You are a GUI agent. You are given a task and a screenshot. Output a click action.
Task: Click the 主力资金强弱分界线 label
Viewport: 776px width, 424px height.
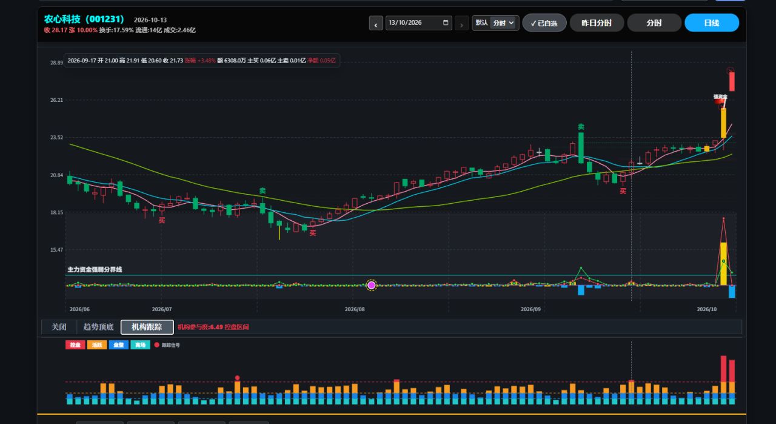click(95, 269)
